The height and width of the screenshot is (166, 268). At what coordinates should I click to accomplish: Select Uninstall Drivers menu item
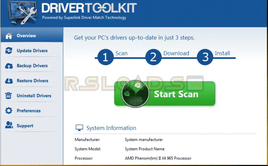tap(32, 96)
